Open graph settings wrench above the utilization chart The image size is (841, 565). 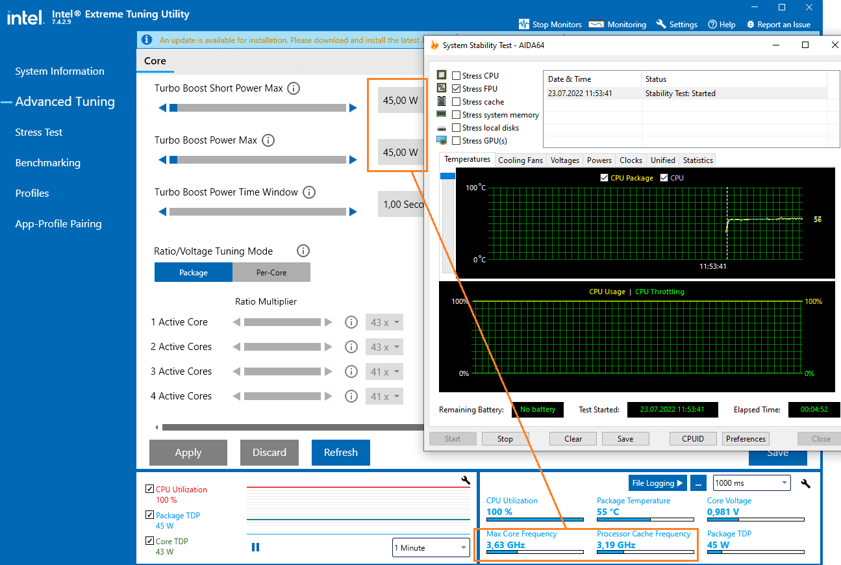coord(465,480)
